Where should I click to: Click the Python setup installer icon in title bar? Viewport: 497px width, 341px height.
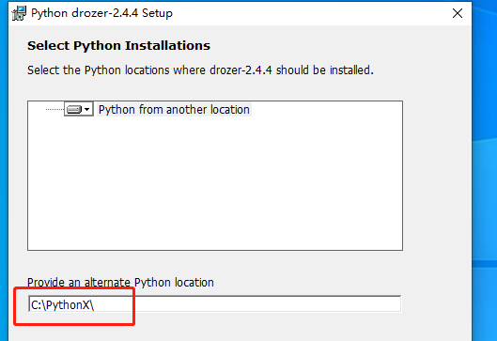point(19,13)
